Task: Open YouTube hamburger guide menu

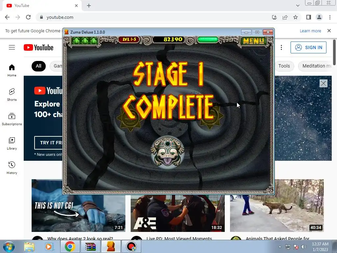Action: pos(12,47)
